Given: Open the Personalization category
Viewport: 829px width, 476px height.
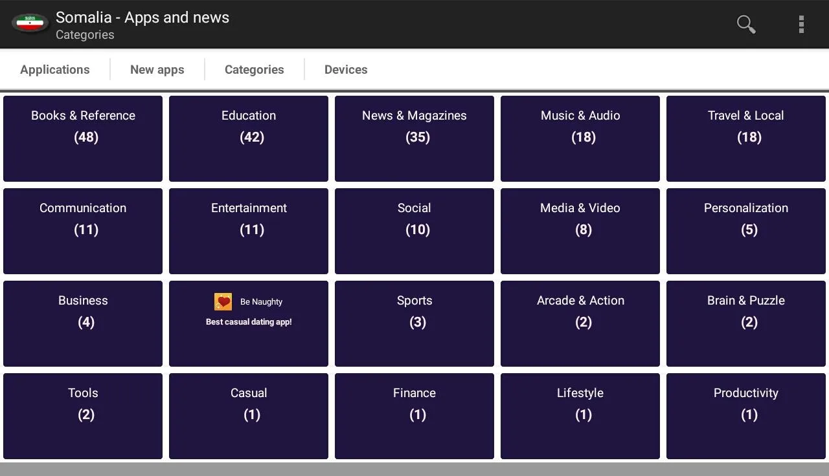Looking at the screenshot, I should click(x=746, y=232).
